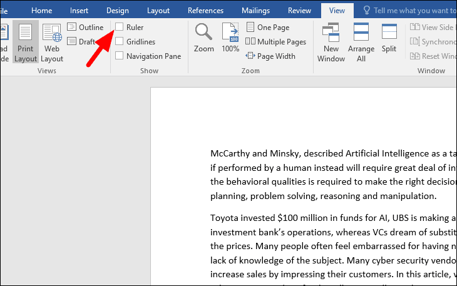Open the Home tab
457x286 pixels.
point(42,11)
